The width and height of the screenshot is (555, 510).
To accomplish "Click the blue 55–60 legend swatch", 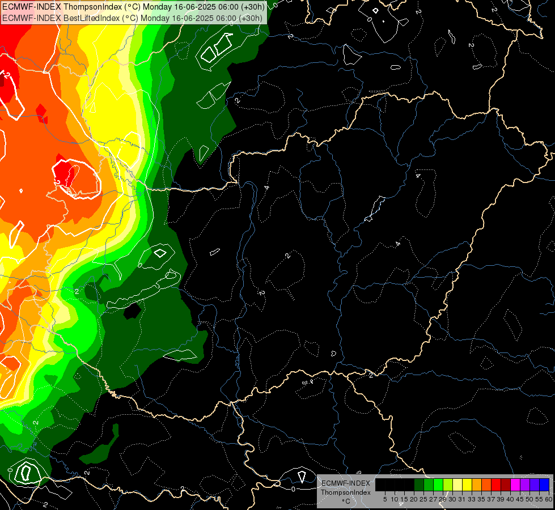I will pyautogui.click(x=544, y=484).
